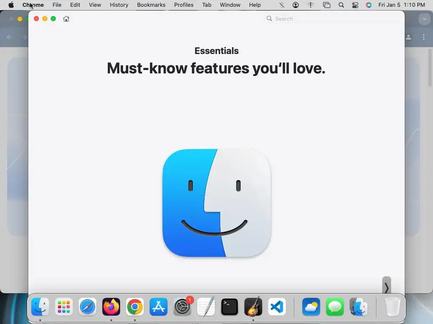
Task: Open Stage Manager window icon in menu bar
Action: (x=327, y=5)
